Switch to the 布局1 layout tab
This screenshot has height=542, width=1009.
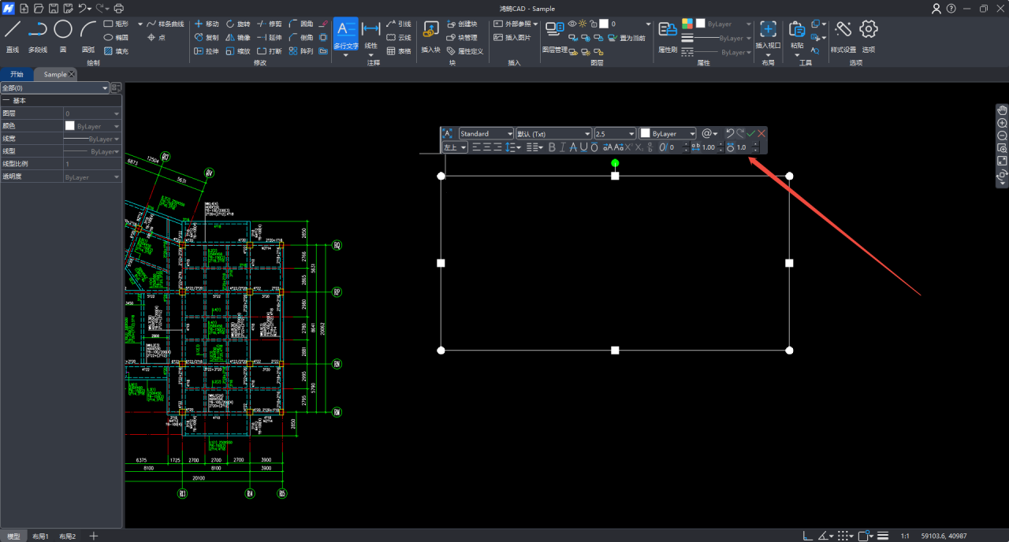[40, 536]
